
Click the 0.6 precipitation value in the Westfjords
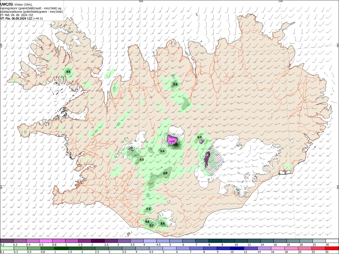click(x=68, y=72)
